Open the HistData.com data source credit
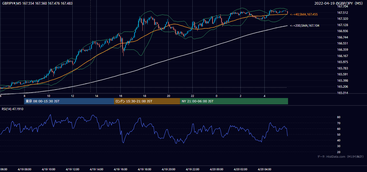367x172 pixels. 340,157
